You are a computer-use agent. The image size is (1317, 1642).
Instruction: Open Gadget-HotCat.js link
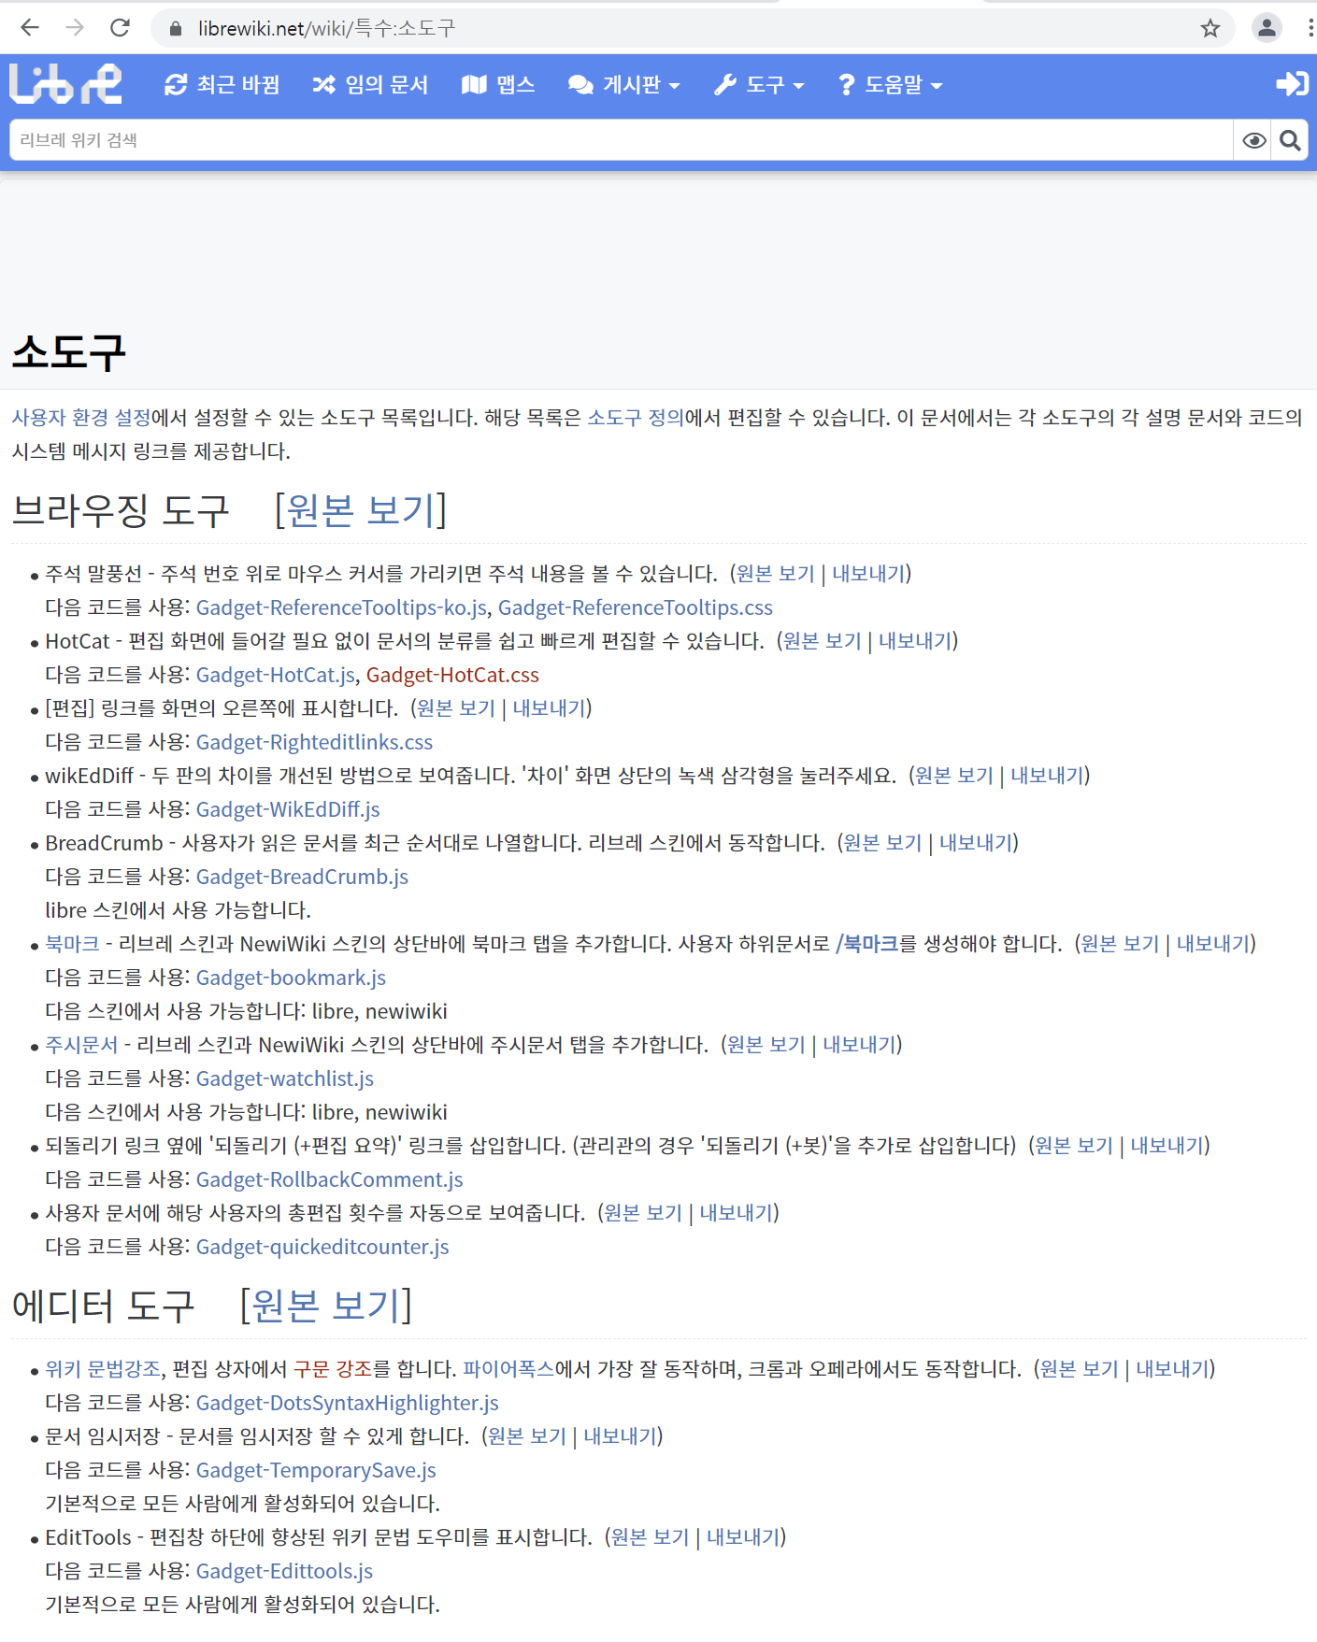coord(276,675)
